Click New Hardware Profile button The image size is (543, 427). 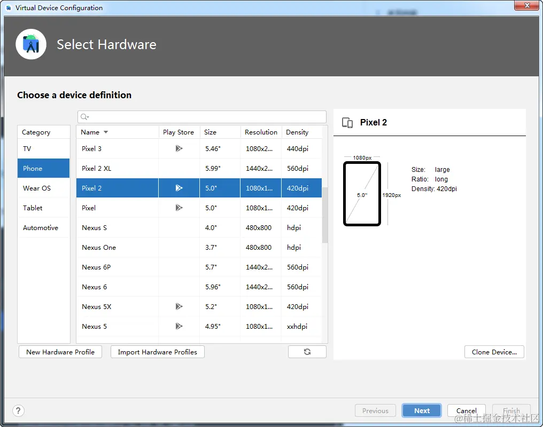(60, 352)
